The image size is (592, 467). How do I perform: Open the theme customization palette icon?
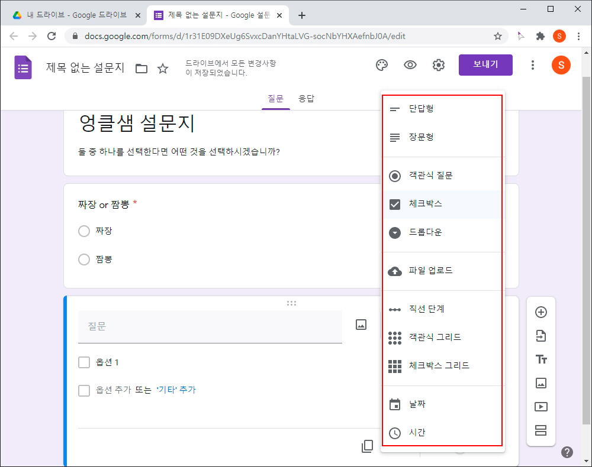tap(382, 65)
